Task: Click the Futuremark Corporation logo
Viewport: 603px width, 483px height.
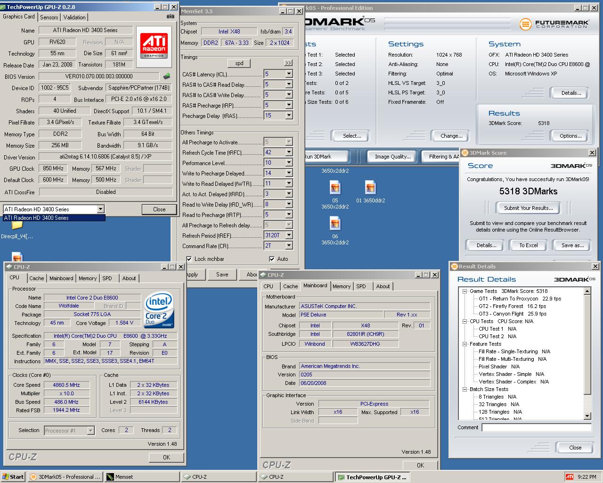Action: 554,23
